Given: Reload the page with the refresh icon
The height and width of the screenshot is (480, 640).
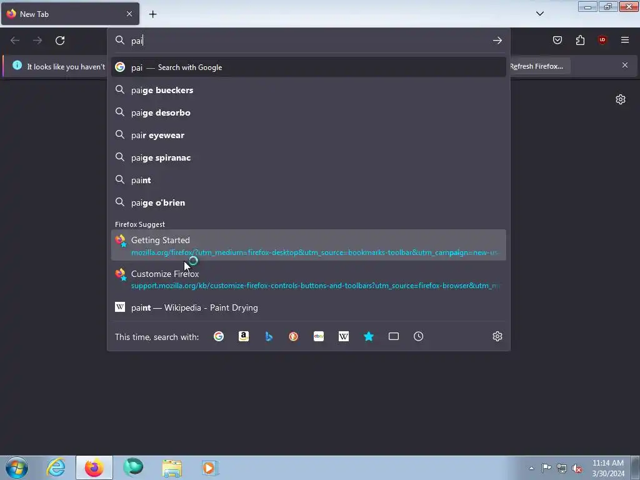Looking at the screenshot, I should (60, 41).
